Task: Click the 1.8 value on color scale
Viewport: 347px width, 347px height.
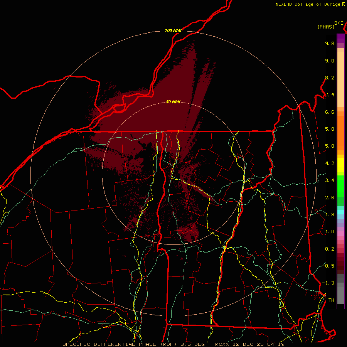Action: pos(330,215)
